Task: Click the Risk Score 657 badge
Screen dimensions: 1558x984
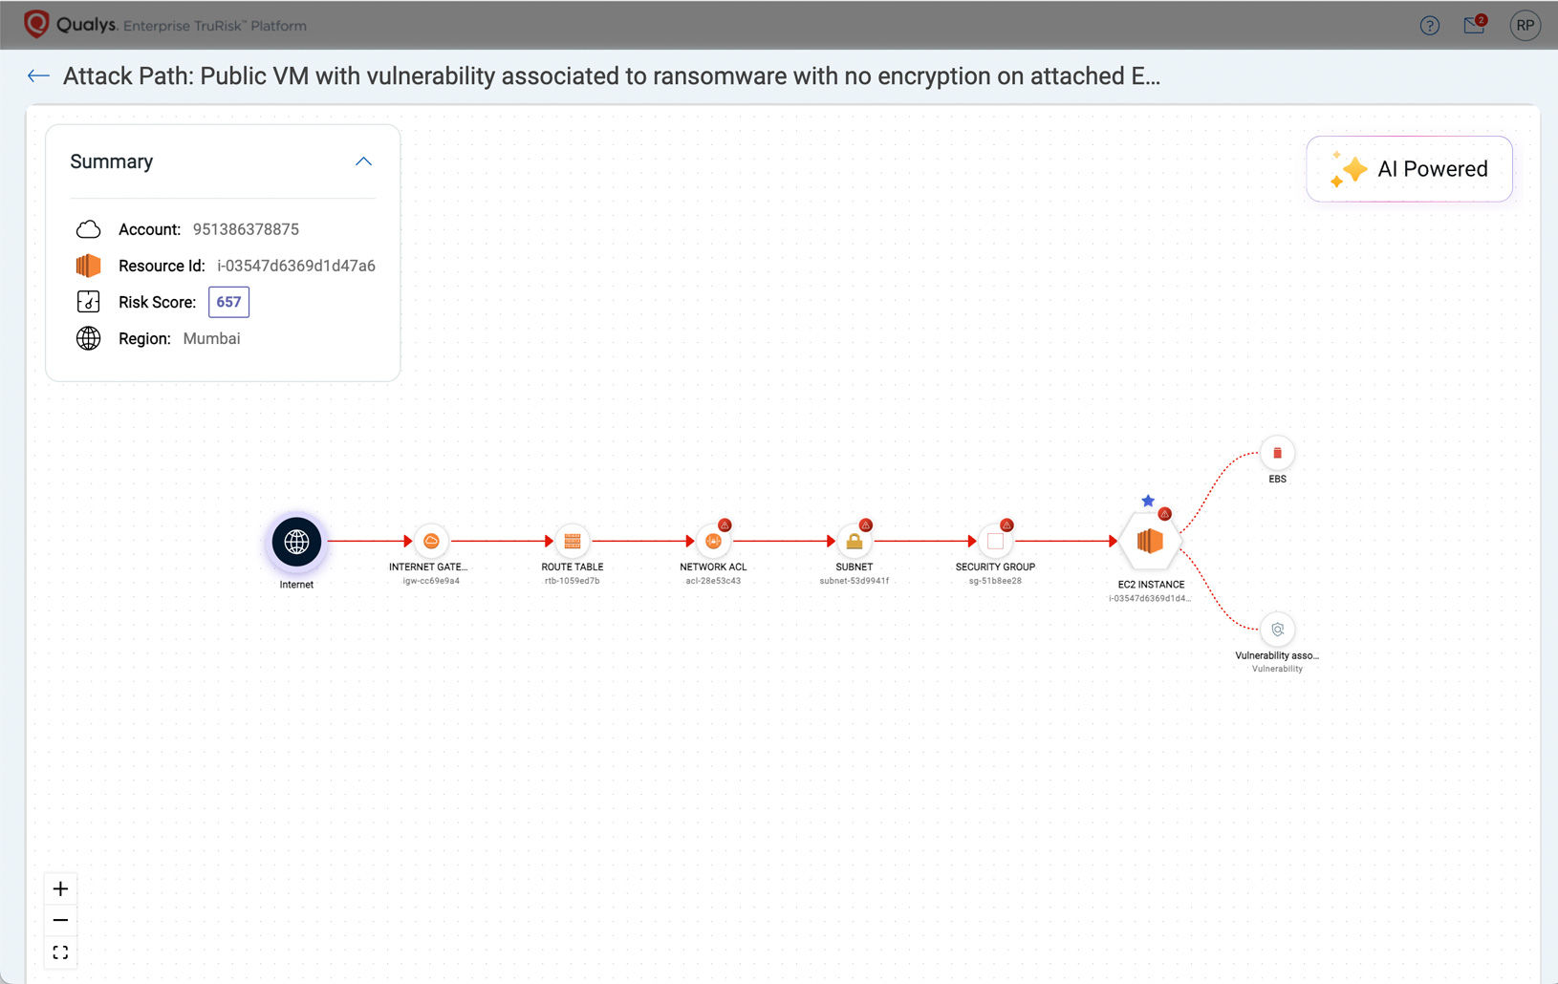Action: coord(228,302)
